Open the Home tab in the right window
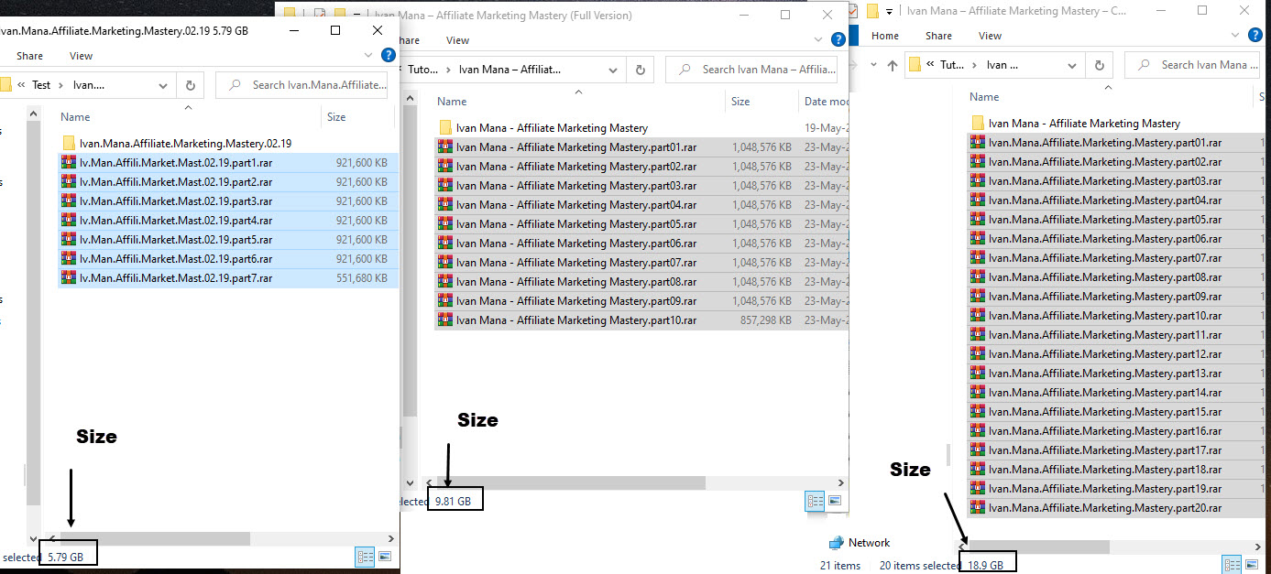1271x574 pixels. pyautogui.click(x=885, y=36)
